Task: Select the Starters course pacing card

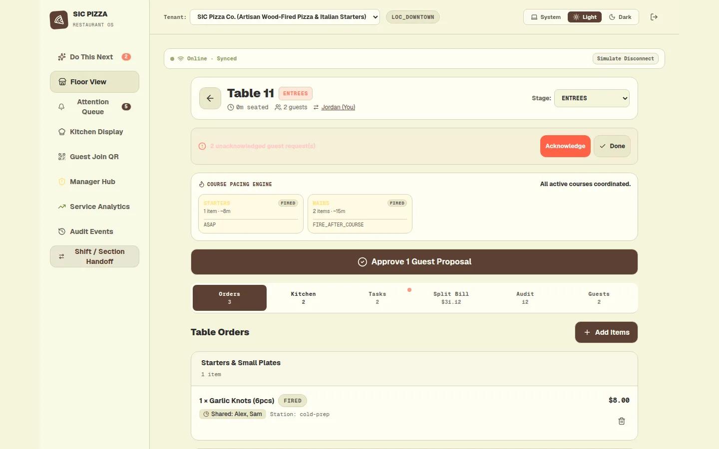Action: [x=251, y=214]
